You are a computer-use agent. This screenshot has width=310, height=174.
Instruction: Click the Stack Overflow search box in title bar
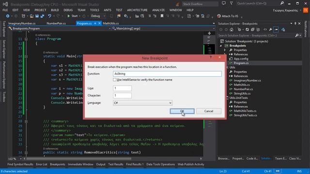(200, 4)
